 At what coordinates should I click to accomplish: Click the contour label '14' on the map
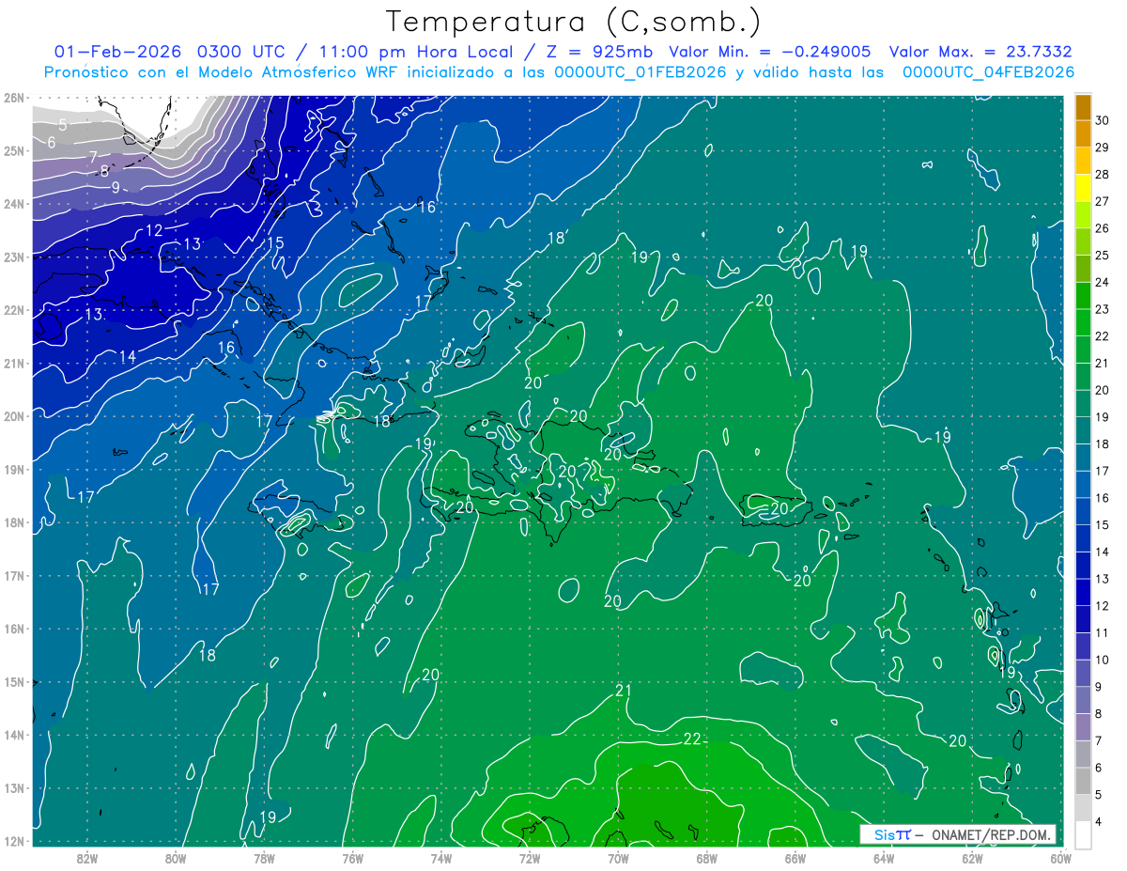coord(128,356)
